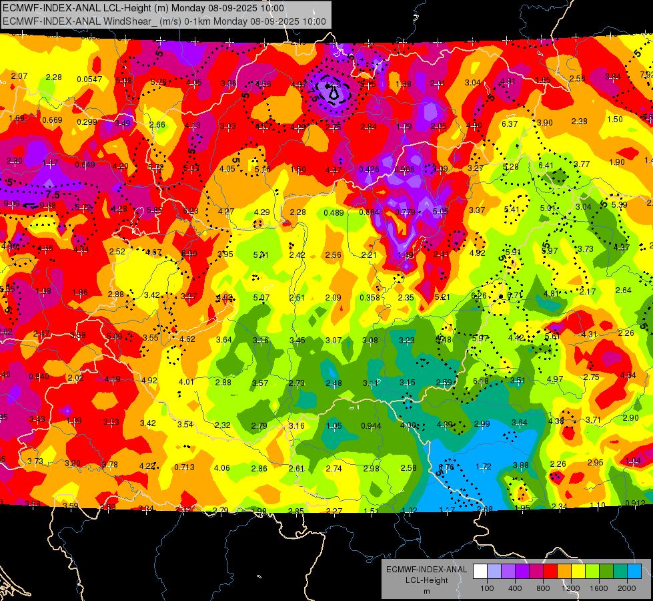Click the WindShear 0-1km header line
The width and height of the screenshot is (653, 601).
tap(165, 21)
